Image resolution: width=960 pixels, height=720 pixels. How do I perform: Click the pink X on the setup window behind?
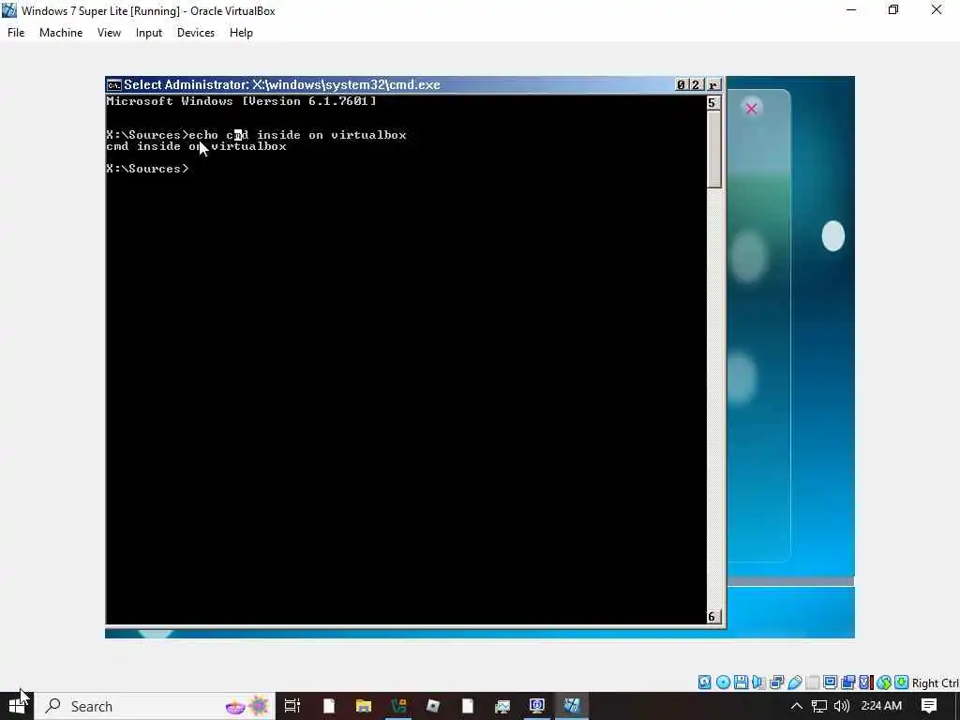tap(751, 109)
